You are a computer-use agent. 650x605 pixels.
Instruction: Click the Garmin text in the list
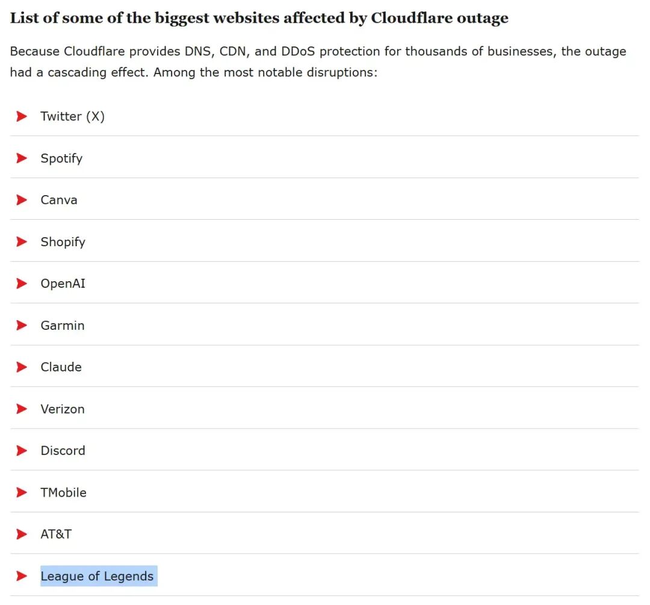[x=63, y=326]
